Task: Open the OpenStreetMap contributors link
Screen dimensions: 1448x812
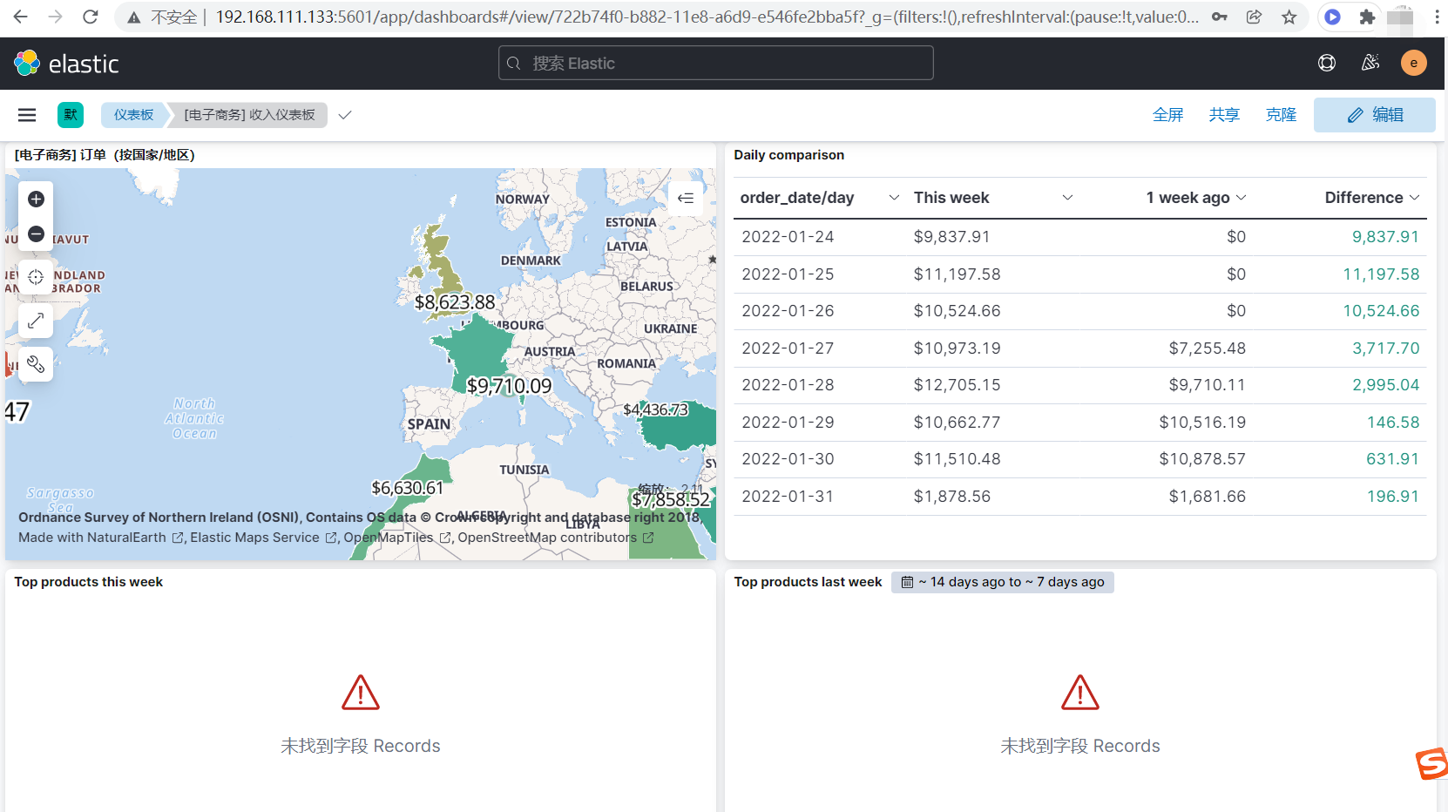Action: coord(556,538)
